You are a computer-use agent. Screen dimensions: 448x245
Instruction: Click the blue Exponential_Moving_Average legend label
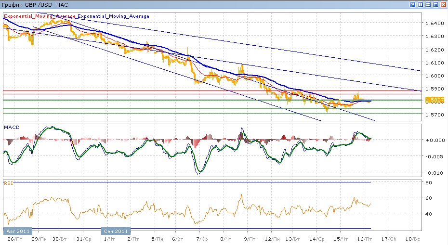(113, 16)
